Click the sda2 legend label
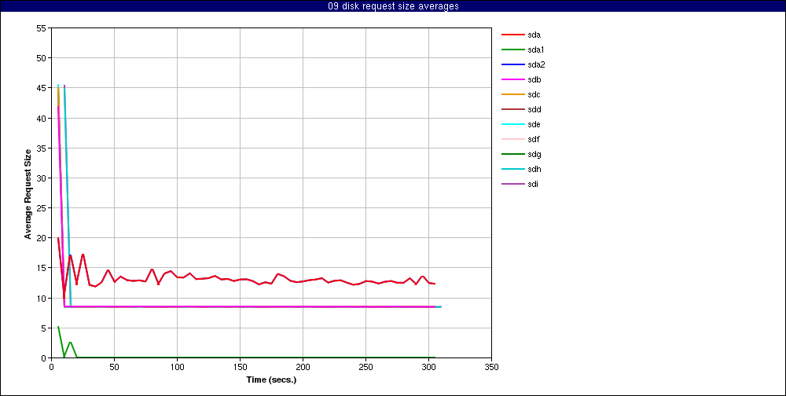This screenshot has width=786, height=396. coord(536,64)
